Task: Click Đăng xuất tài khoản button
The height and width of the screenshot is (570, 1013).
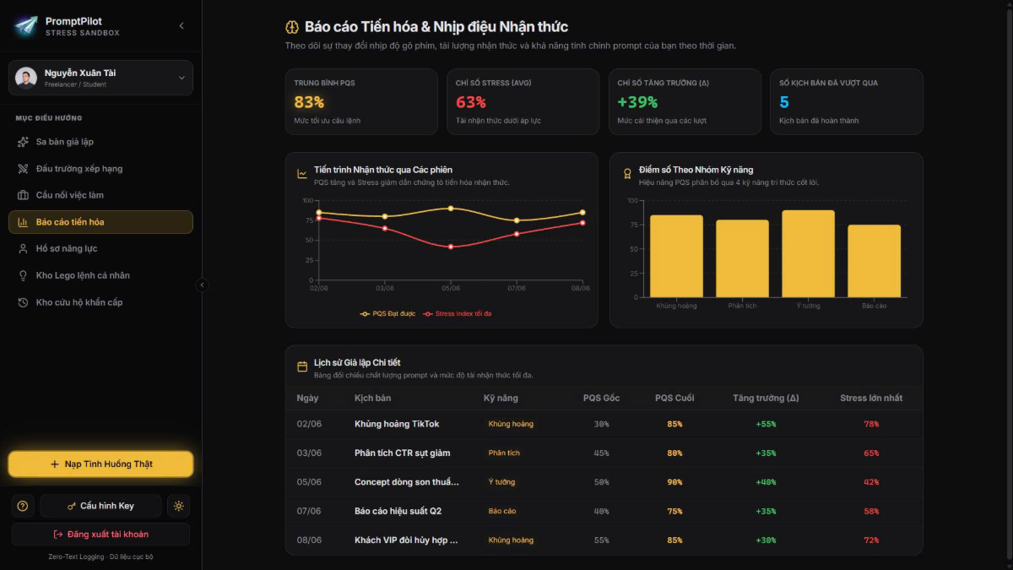Action: click(100, 535)
